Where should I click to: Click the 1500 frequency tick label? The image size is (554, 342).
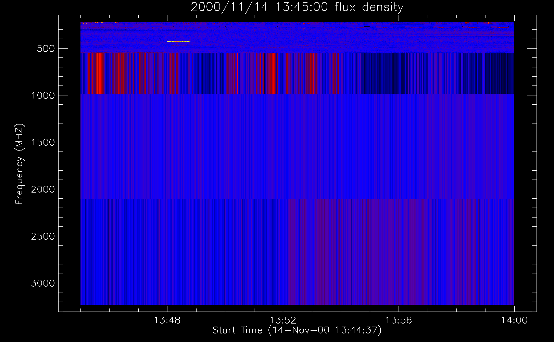[43, 142]
